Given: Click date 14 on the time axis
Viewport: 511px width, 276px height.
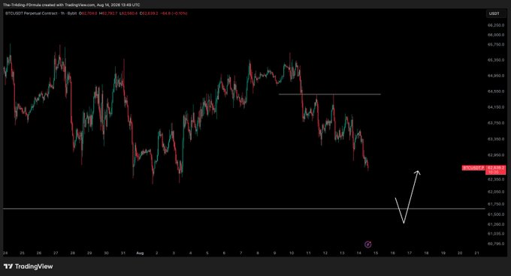Looking at the screenshot, I should tap(358, 253).
